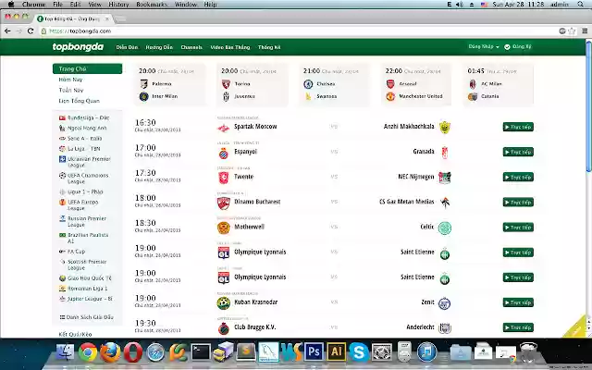Select Tuần Này in the sidebar
This screenshot has height=370, width=592.
(x=71, y=90)
